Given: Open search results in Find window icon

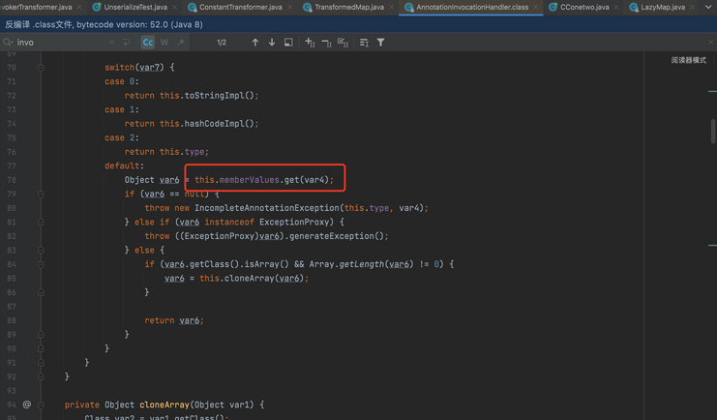Looking at the screenshot, I should click(x=364, y=42).
